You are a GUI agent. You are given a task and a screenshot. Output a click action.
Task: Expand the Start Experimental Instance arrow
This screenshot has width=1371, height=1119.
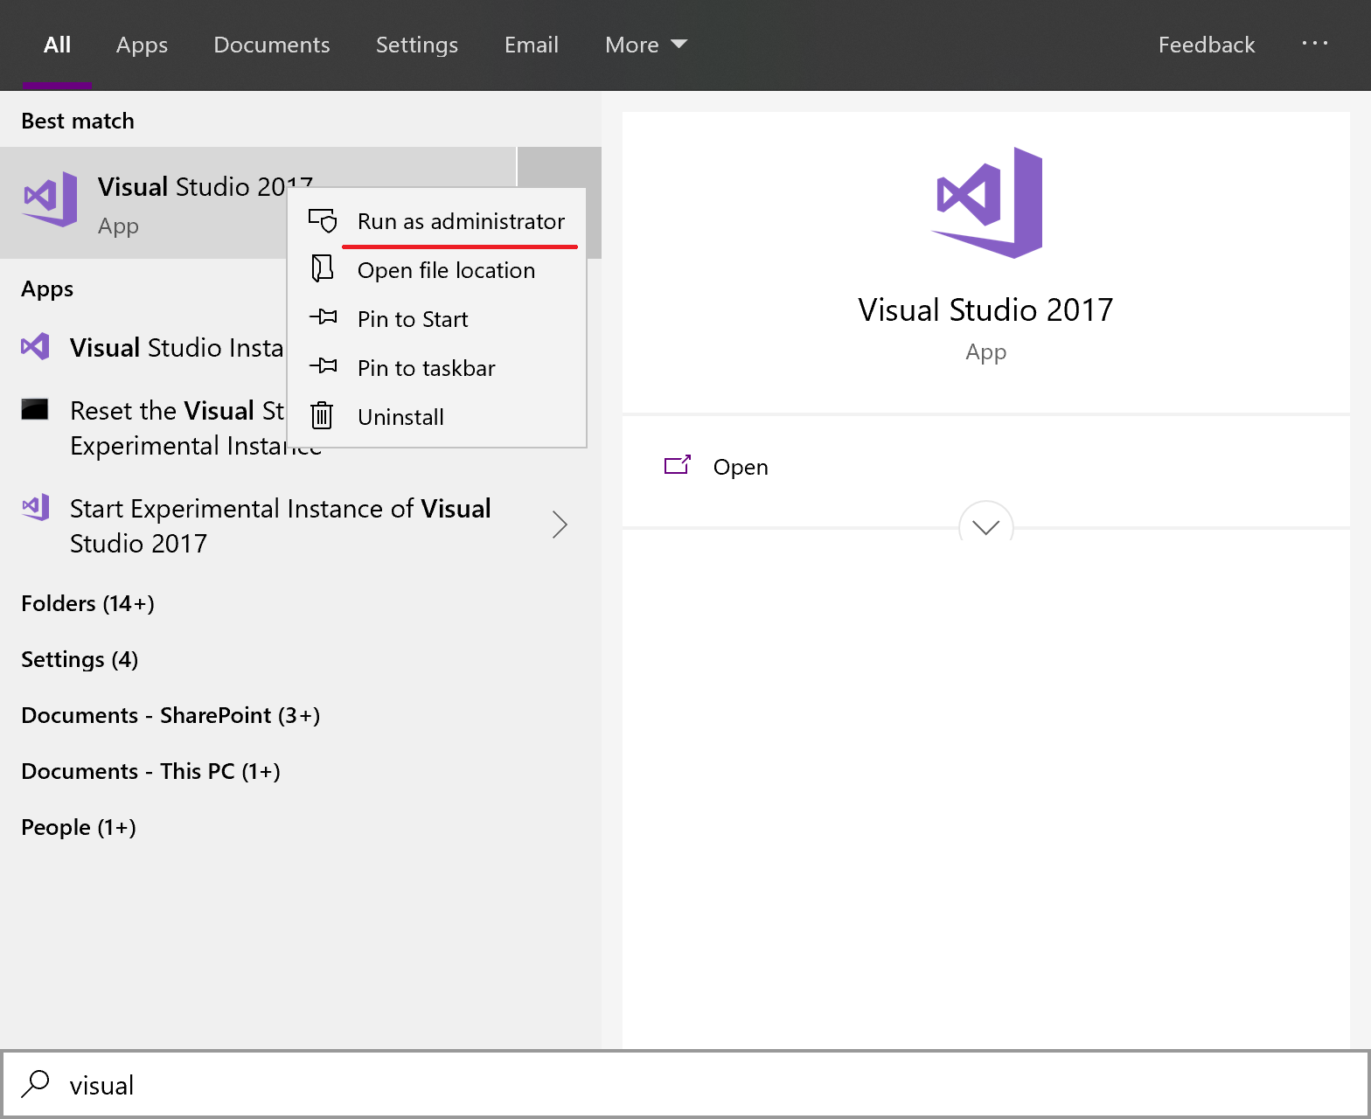click(560, 525)
